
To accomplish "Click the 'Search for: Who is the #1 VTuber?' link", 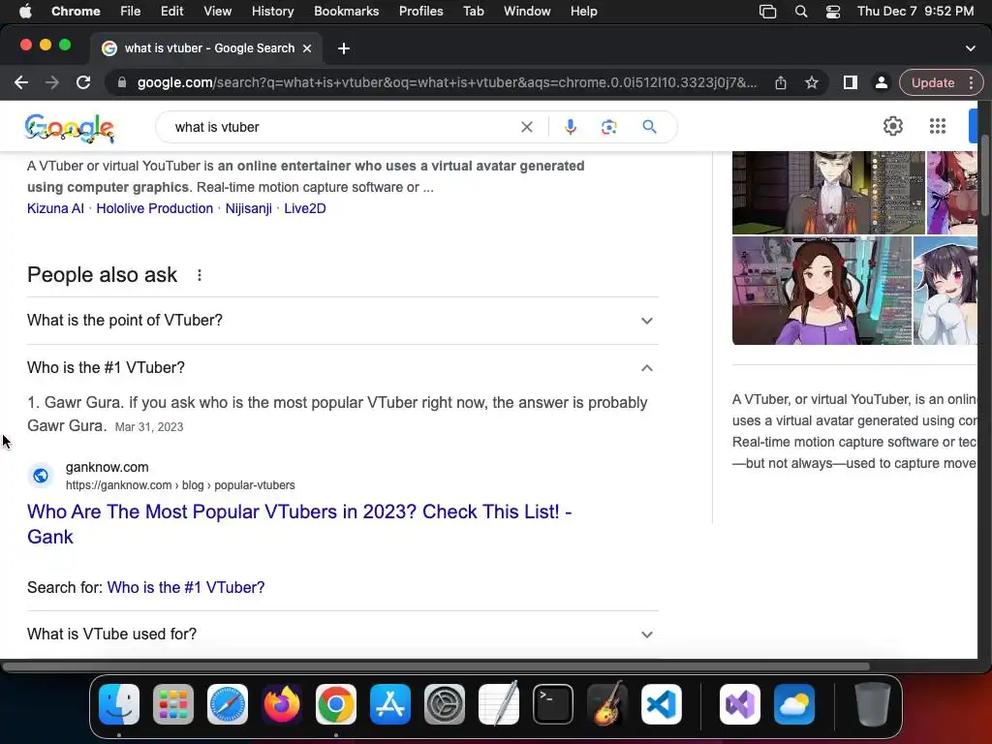I will 186,587.
